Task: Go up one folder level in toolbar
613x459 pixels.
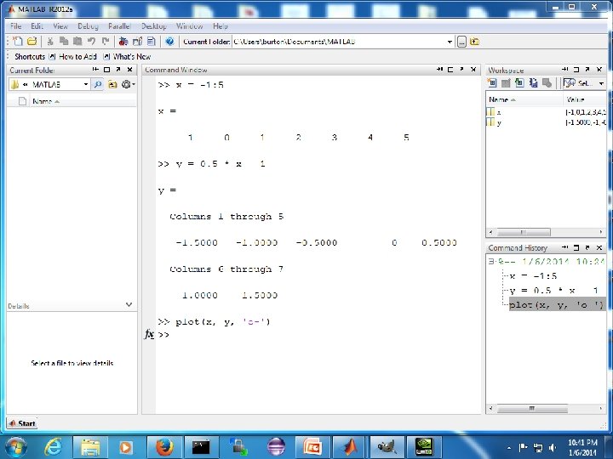Action: tap(474, 41)
